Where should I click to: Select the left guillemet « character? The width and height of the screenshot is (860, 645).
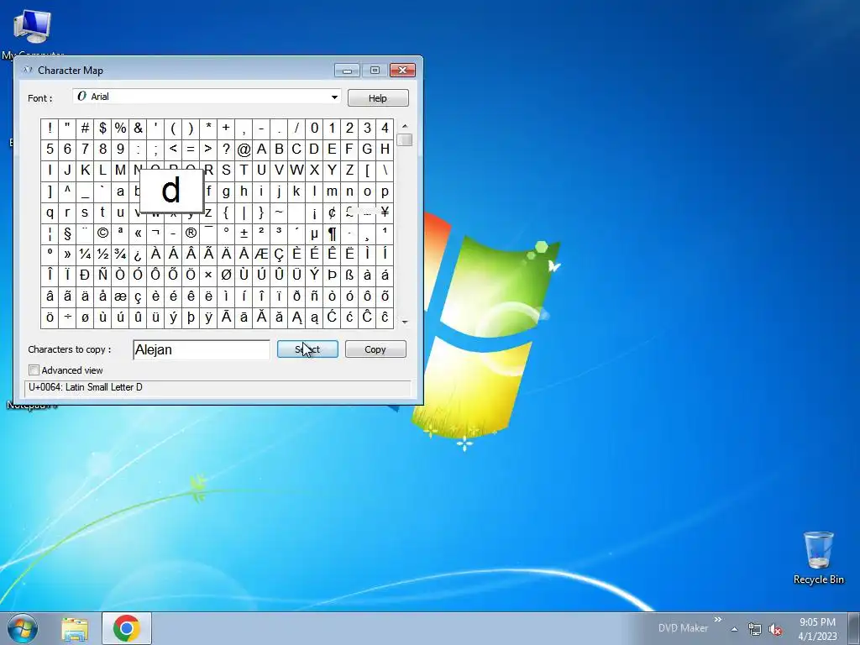[138, 233]
